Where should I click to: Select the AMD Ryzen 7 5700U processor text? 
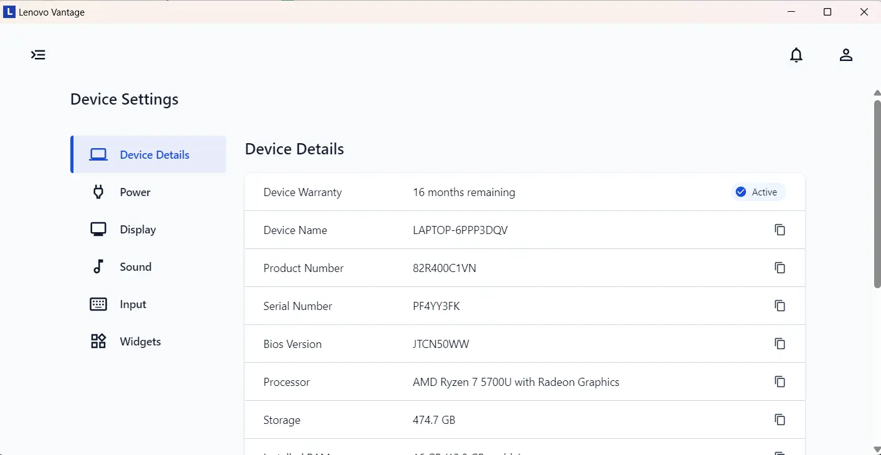click(516, 382)
